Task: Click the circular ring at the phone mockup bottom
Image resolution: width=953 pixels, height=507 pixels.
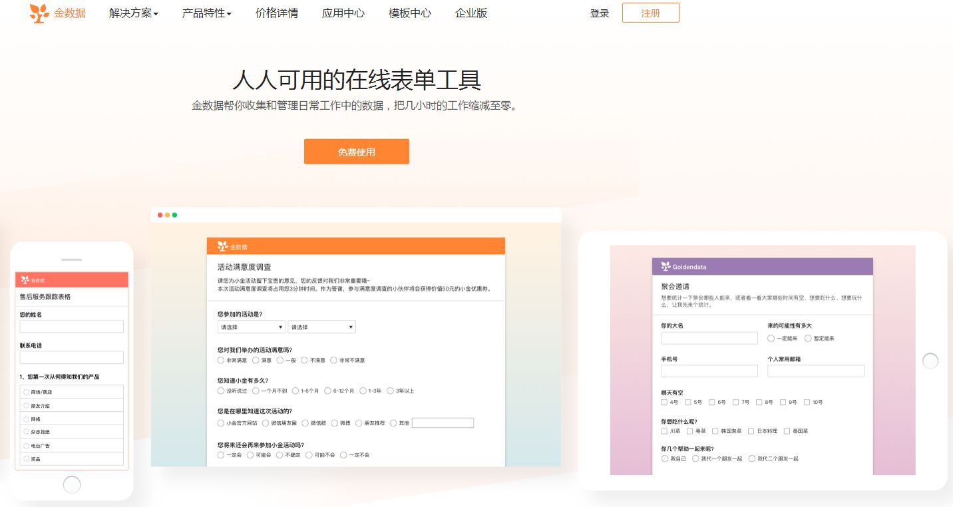Action: click(71, 484)
